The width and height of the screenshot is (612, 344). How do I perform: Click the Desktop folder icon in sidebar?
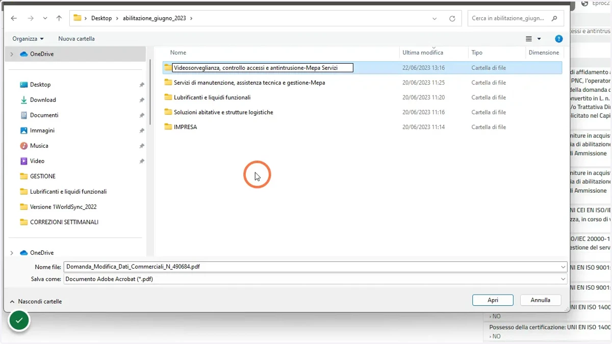(23, 85)
